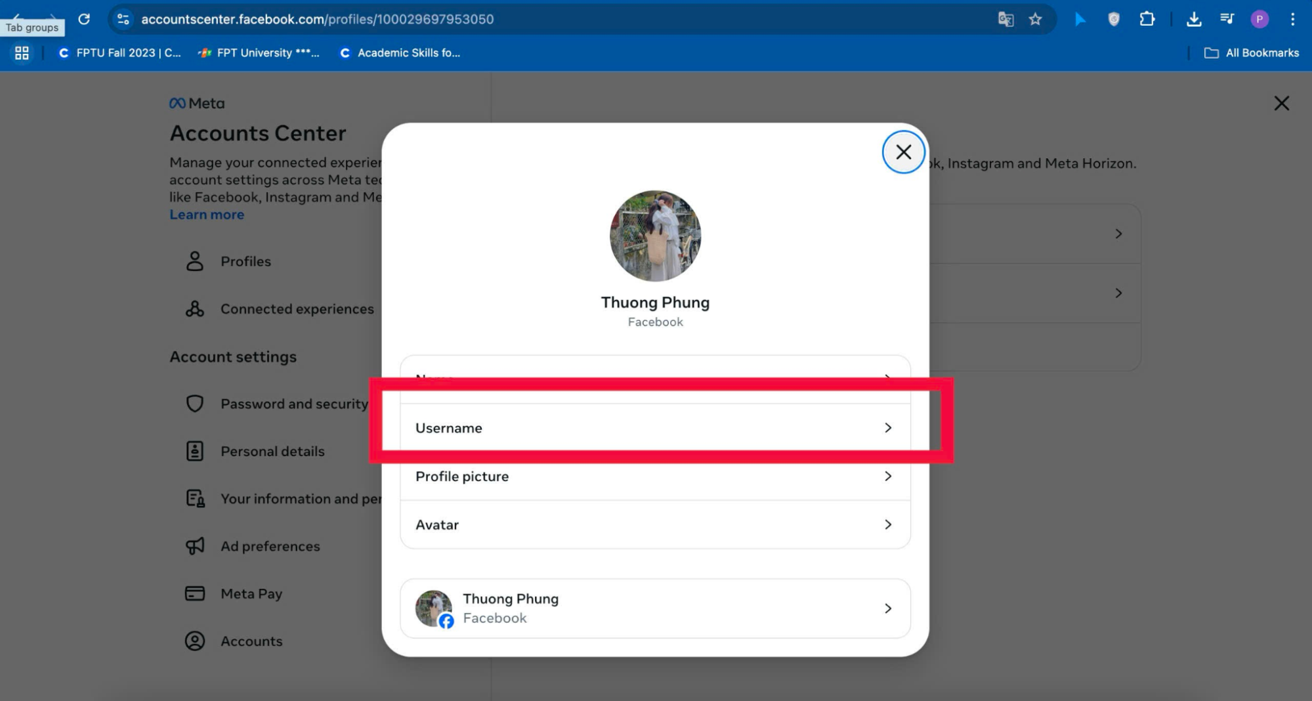Open the Chrome three-dot menu
Image resolution: width=1312 pixels, height=701 pixels.
pyautogui.click(x=1292, y=19)
